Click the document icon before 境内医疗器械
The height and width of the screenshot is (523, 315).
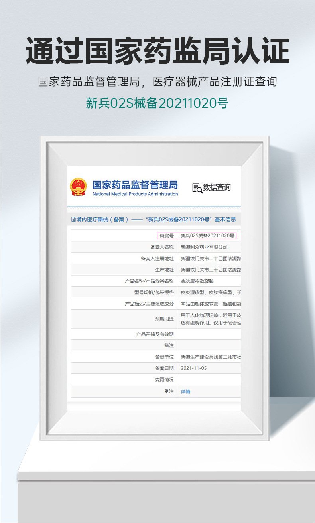pos(73,219)
